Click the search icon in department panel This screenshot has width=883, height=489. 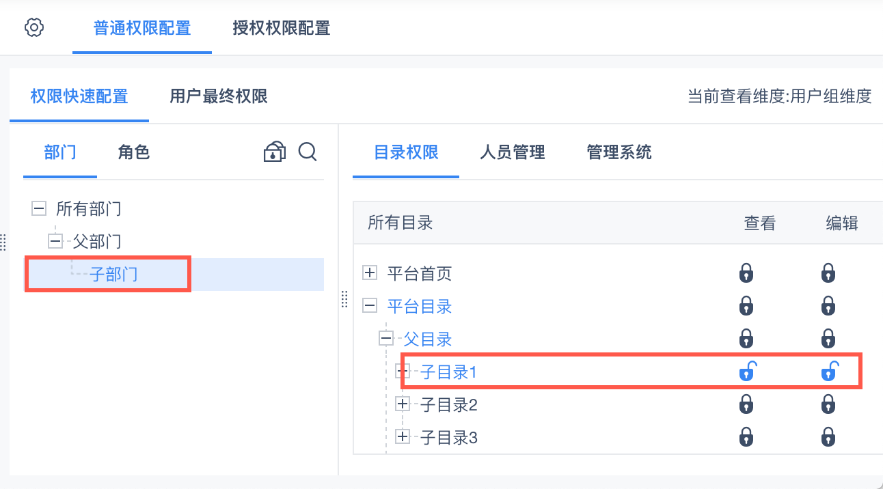308,152
